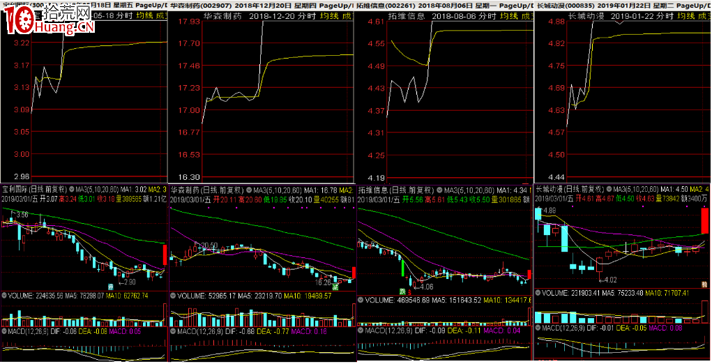
Task: Click VOLUME indicator icon in 宝利国际 panel
Action: (x=4, y=296)
